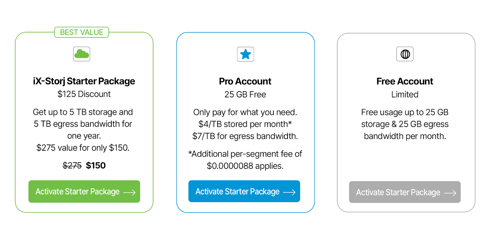
Task: Click the Limited subtitle under Free Account
Action: pyautogui.click(x=405, y=95)
